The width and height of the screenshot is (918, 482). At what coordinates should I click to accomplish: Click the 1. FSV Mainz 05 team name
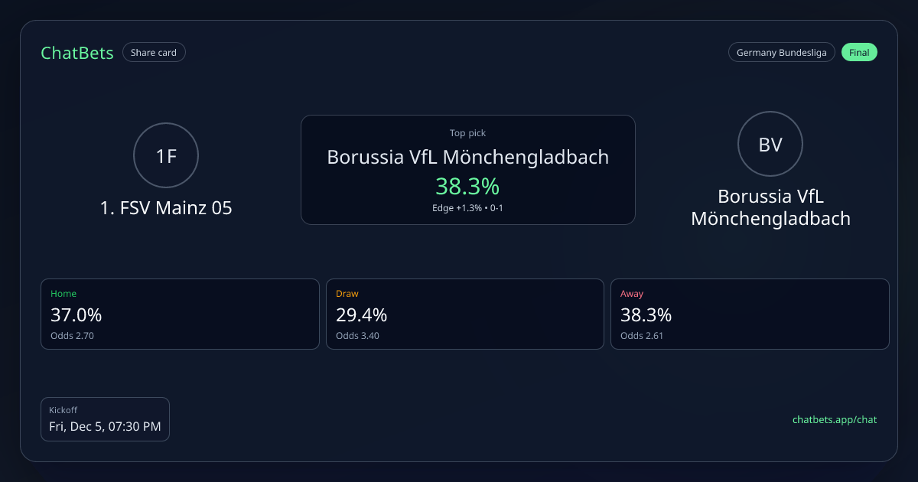click(166, 207)
